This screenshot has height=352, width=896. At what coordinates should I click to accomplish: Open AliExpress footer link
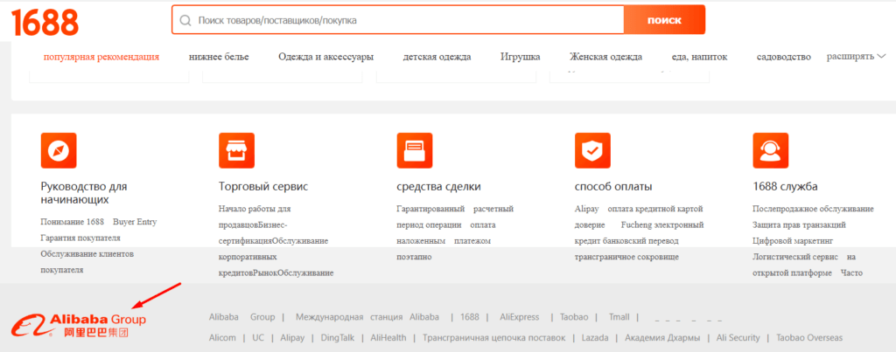click(x=520, y=317)
